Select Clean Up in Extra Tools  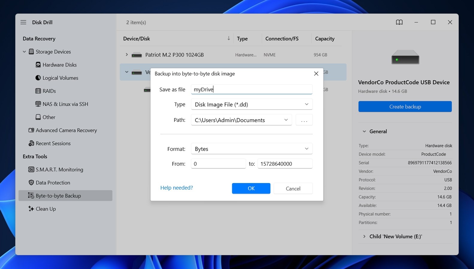point(46,209)
